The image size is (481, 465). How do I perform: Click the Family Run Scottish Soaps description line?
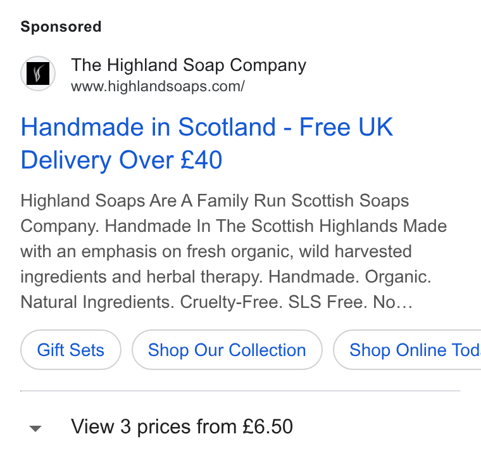tap(215, 201)
